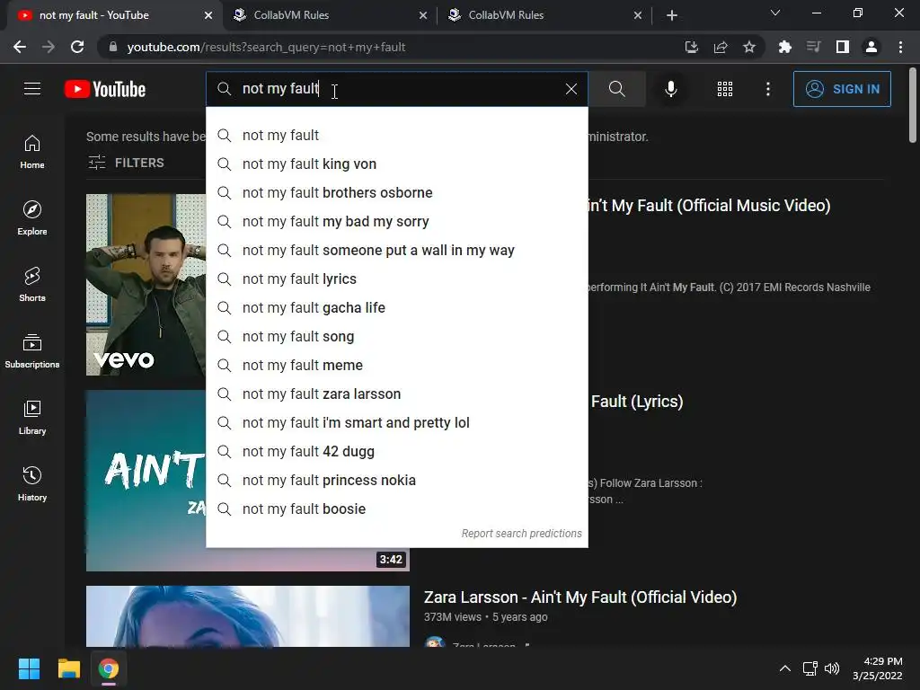The image size is (920, 690).
Task: Click the install app icon in address bar
Action: click(x=692, y=47)
